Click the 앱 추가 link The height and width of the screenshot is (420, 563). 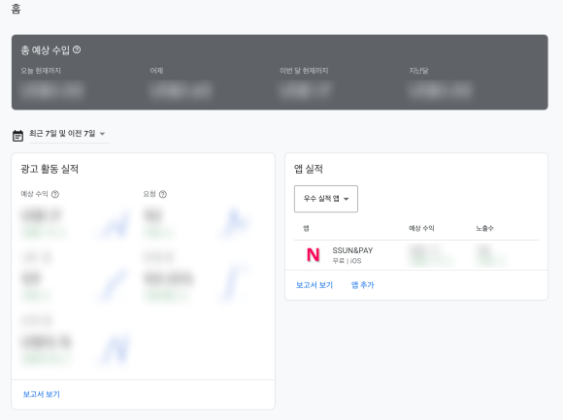pyautogui.click(x=362, y=285)
